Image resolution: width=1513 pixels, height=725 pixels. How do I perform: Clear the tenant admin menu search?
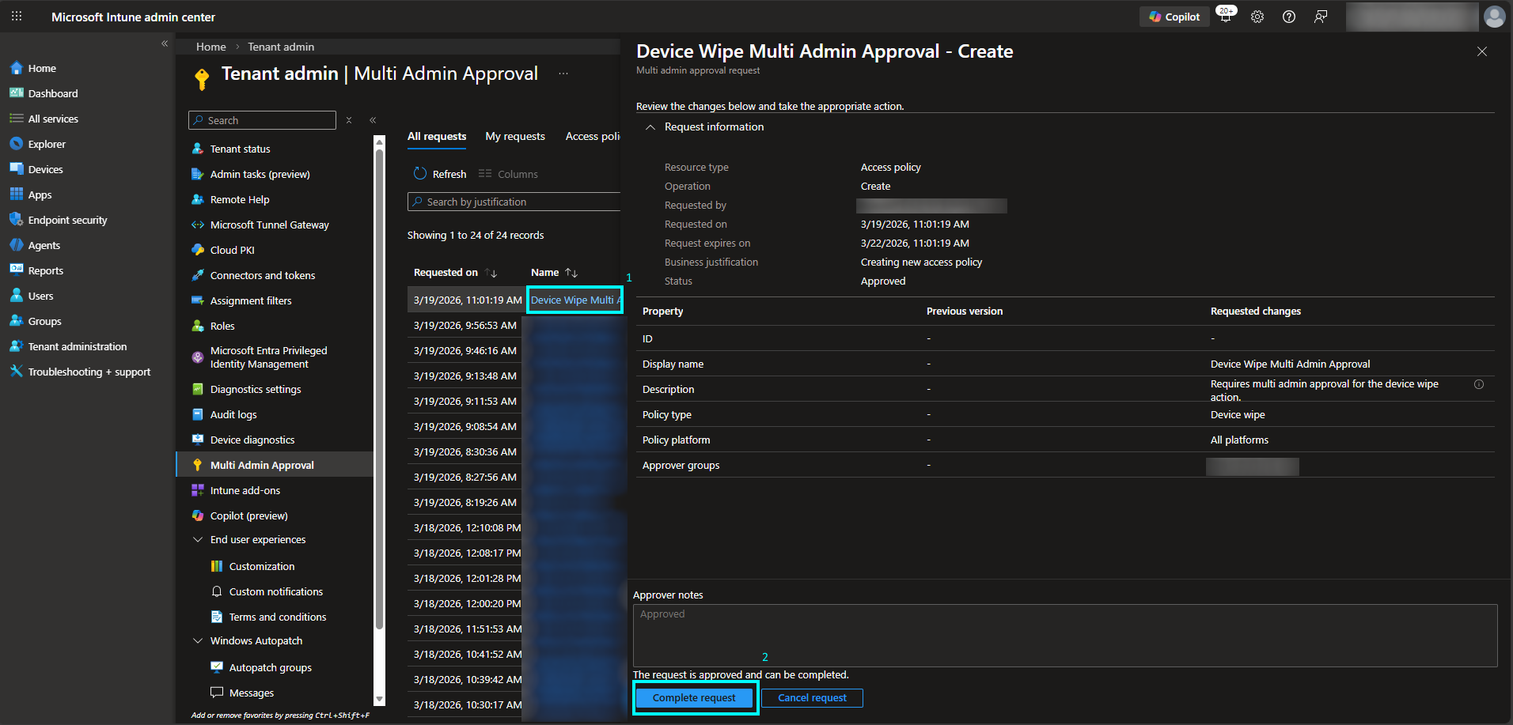click(349, 120)
